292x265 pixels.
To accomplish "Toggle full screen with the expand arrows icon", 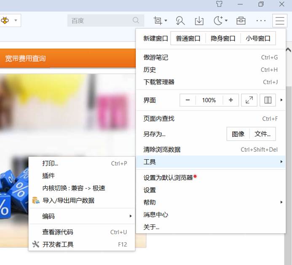I will [x=249, y=100].
